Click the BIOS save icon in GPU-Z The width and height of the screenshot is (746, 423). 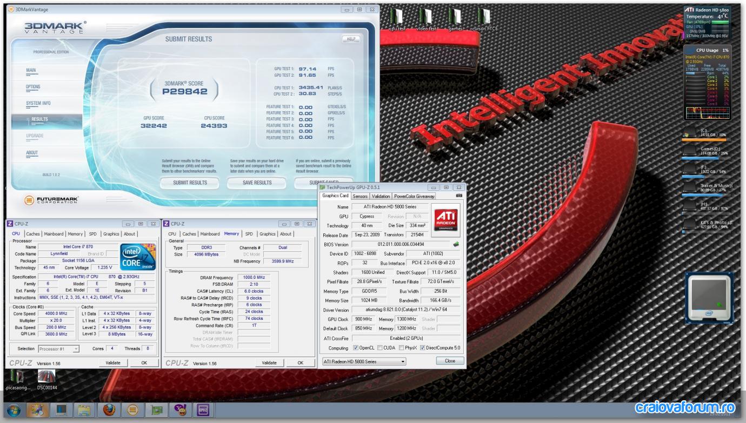tap(456, 245)
